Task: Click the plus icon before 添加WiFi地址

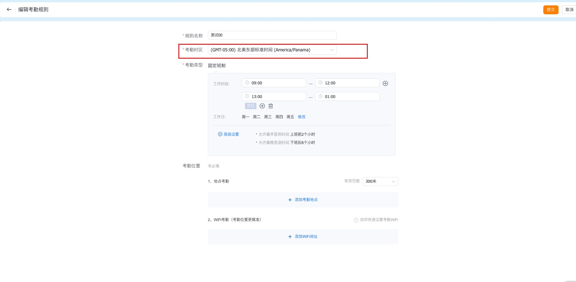Action: tap(290, 237)
